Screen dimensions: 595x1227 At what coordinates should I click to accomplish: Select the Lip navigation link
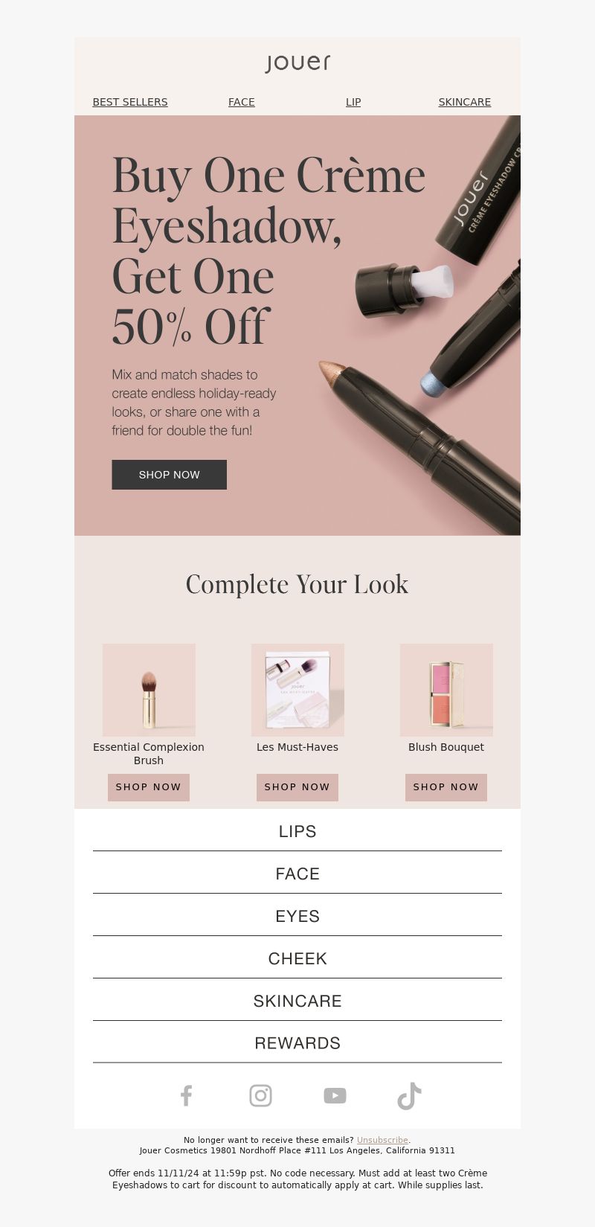pyautogui.click(x=353, y=102)
